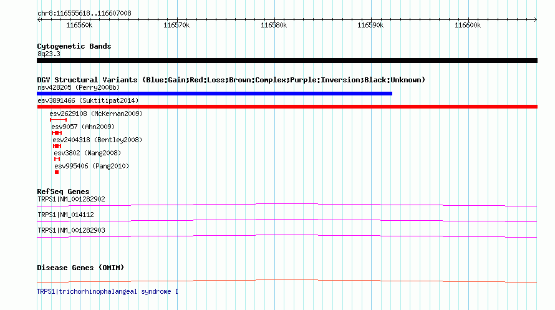Click the black 8q23.3 cytogenetic band bar
555x310 pixels.
tap(287, 61)
